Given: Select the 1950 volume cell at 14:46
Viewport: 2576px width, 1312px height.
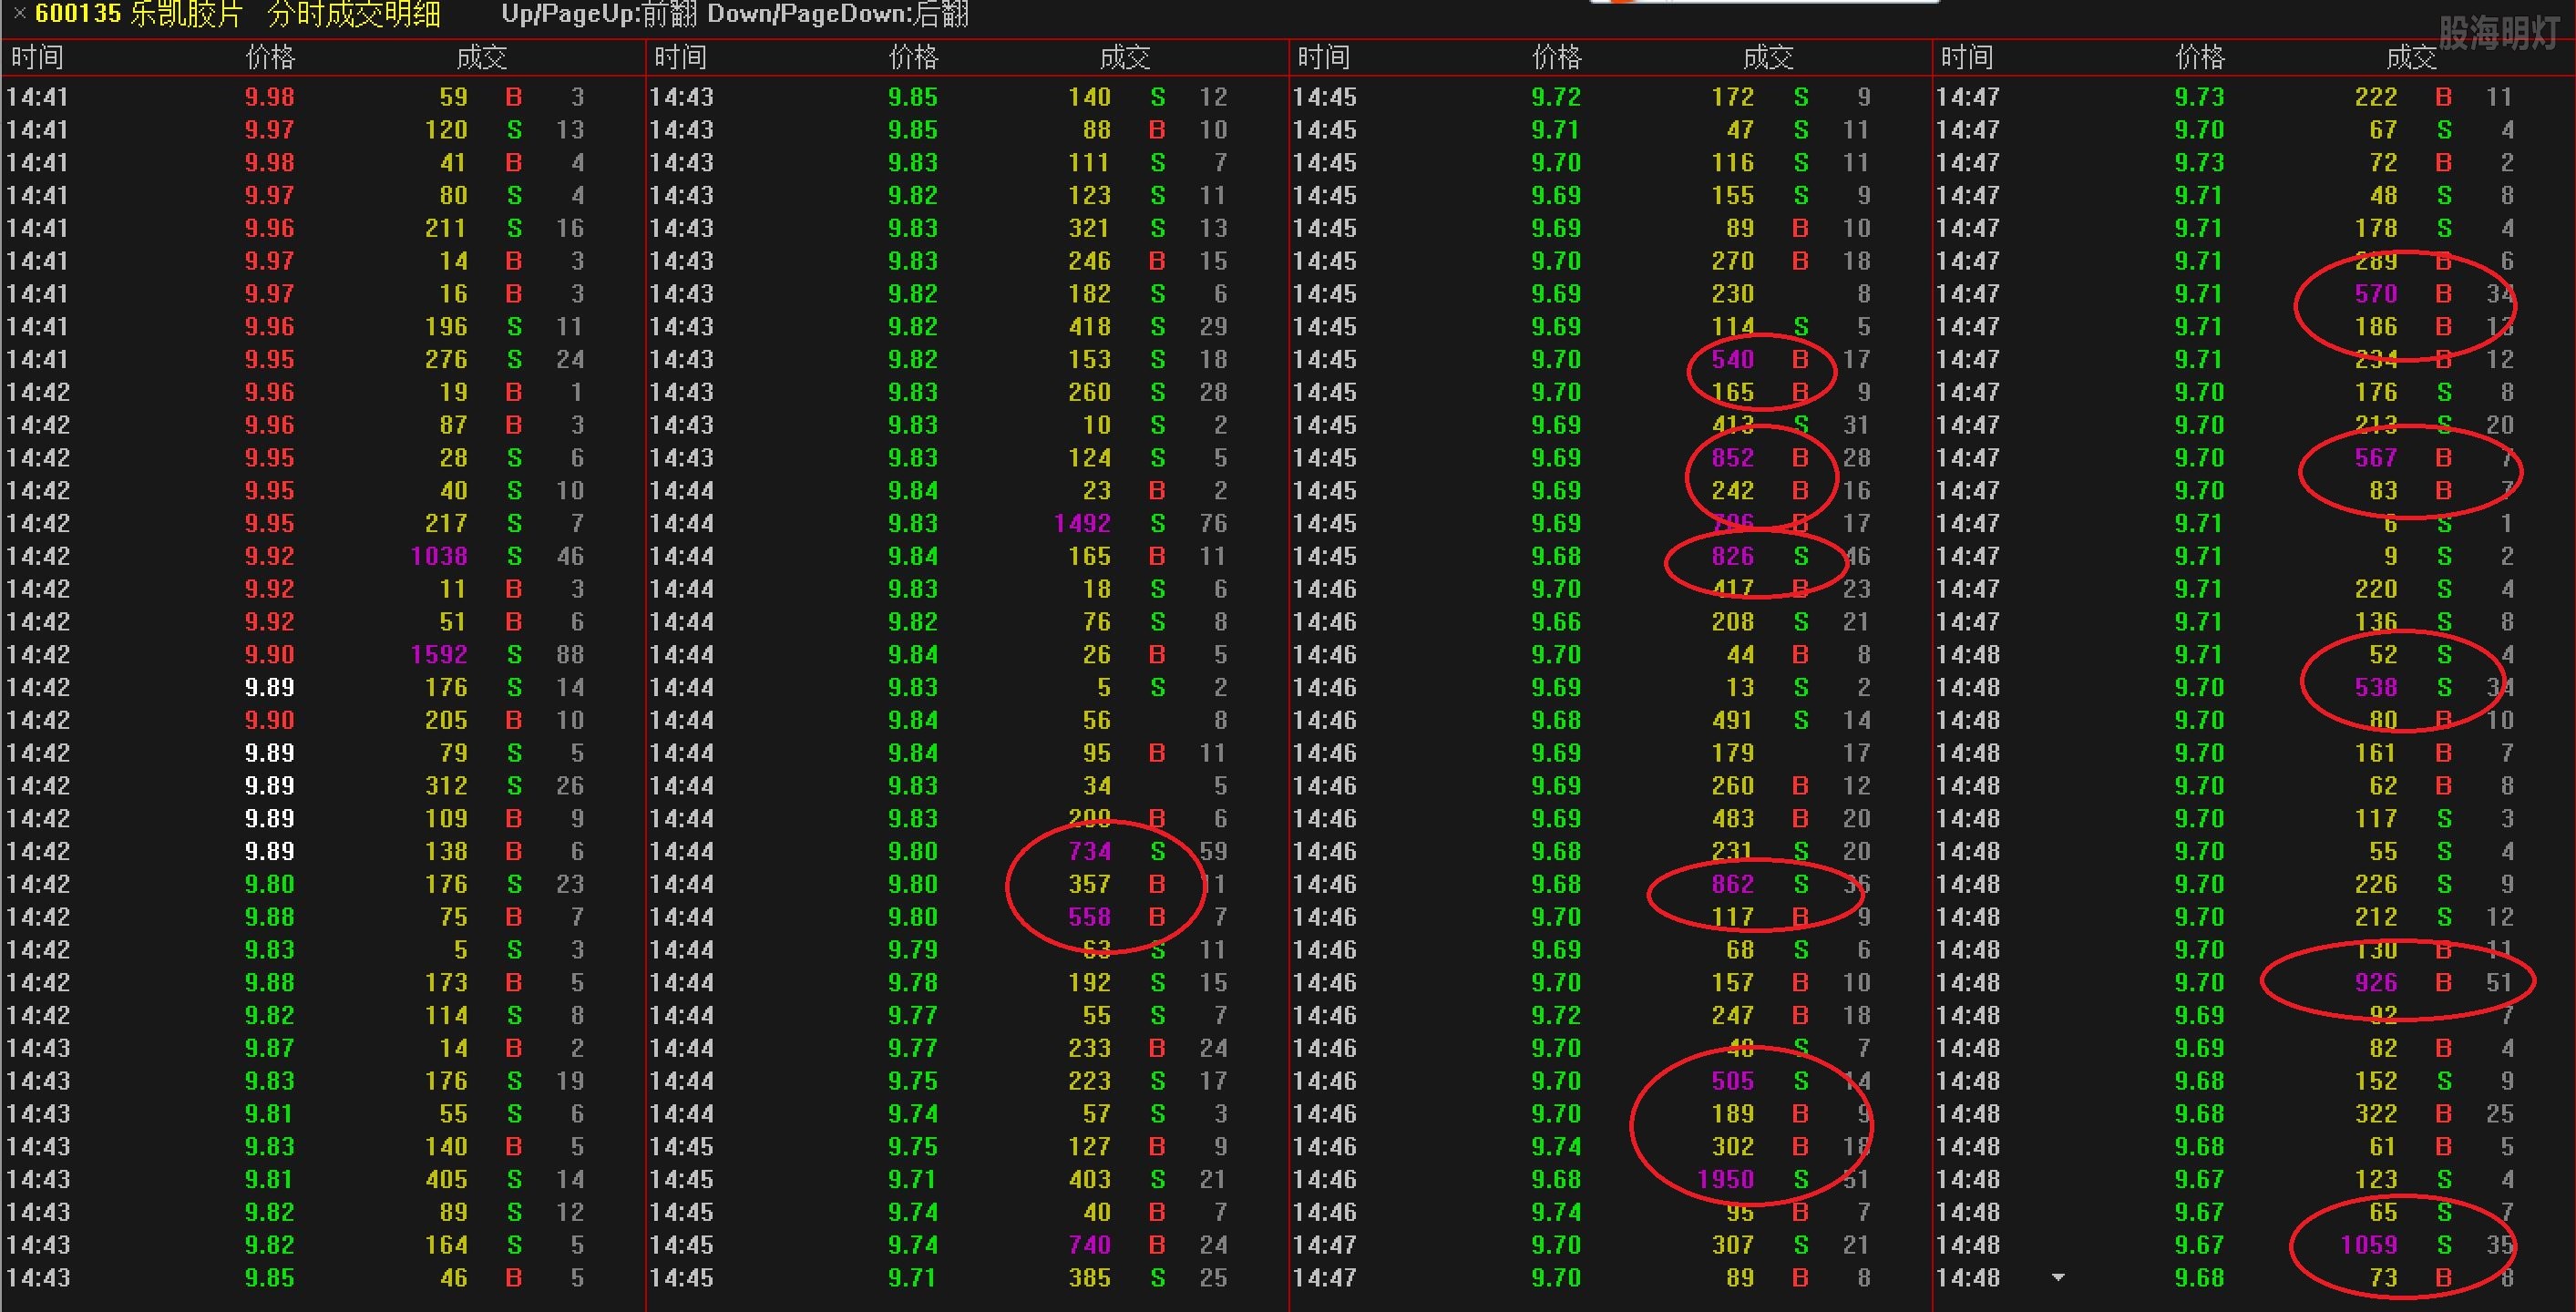Looking at the screenshot, I should click(1725, 1179).
